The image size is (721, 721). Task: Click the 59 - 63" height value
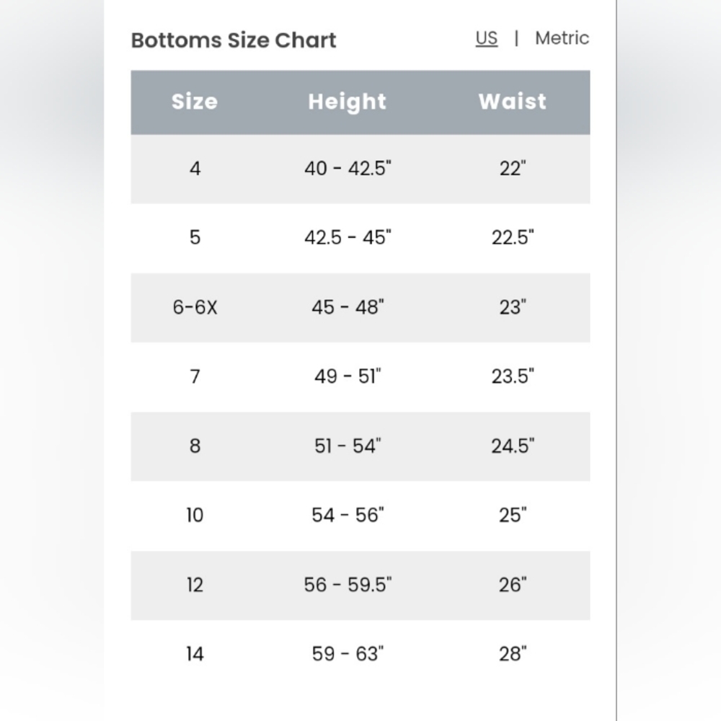[348, 655]
